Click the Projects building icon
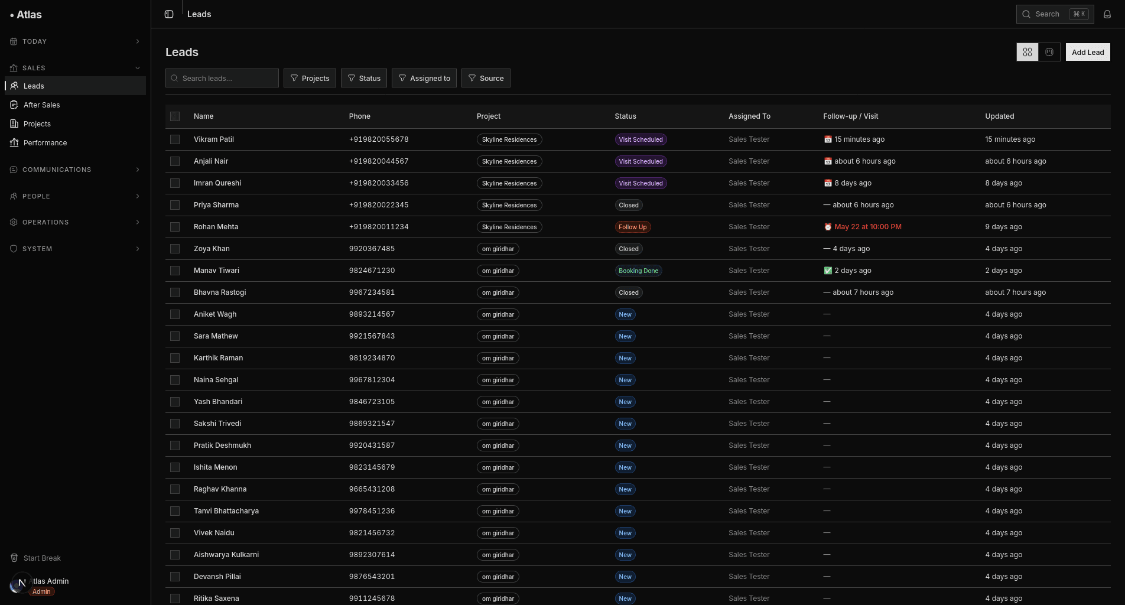Viewport: 1125px width, 605px height. pyautogui.click(x=14, y=123)
